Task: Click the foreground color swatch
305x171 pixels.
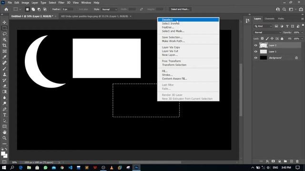Action: [3, 153]
